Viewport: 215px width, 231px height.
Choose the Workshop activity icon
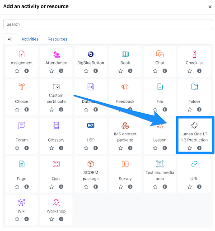pos(56,203)
